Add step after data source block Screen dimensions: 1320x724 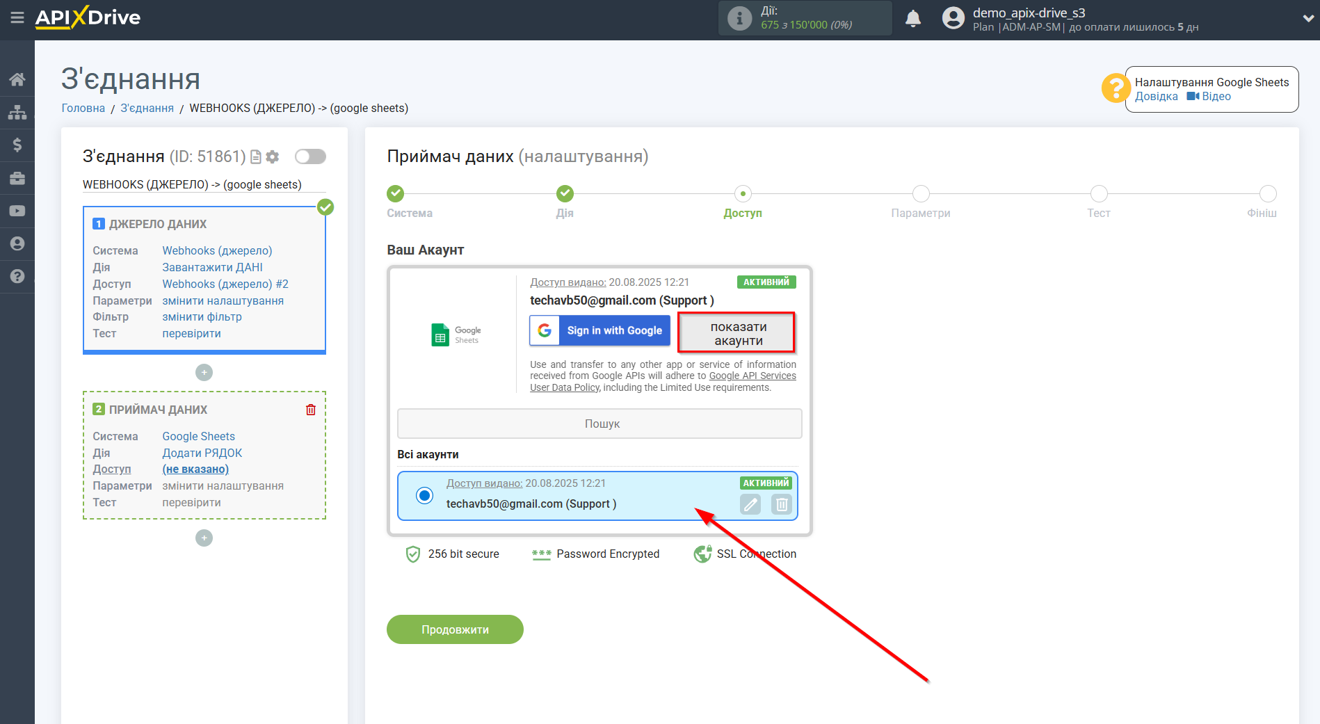click(x=204, y=373)
